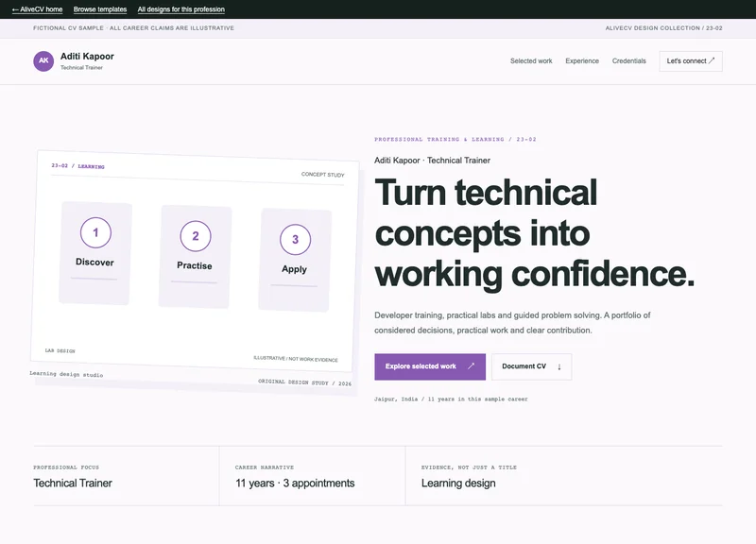Viewport: 756px width, 544px height.
Task: Select the step 2 circle for Practise
Action: [x=196, y=236]
